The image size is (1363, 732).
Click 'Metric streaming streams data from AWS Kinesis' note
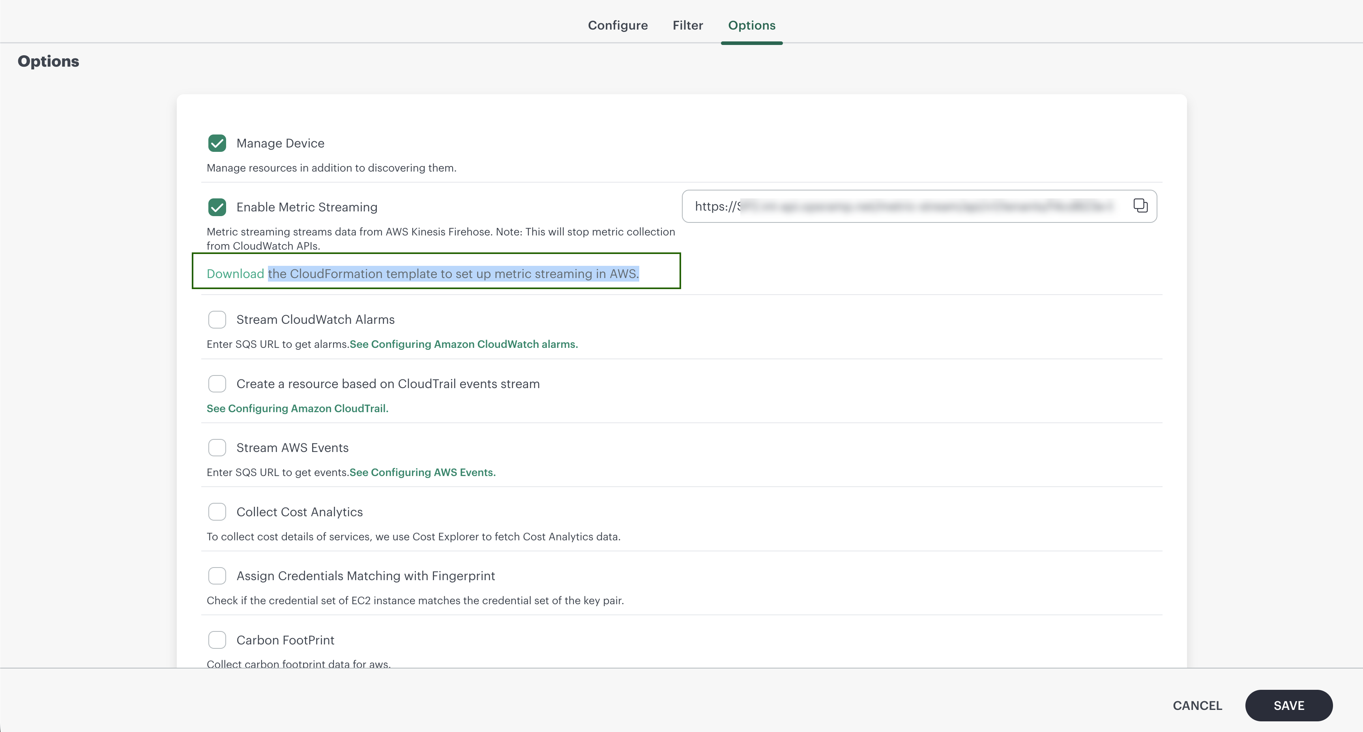[x=441, y=239]
